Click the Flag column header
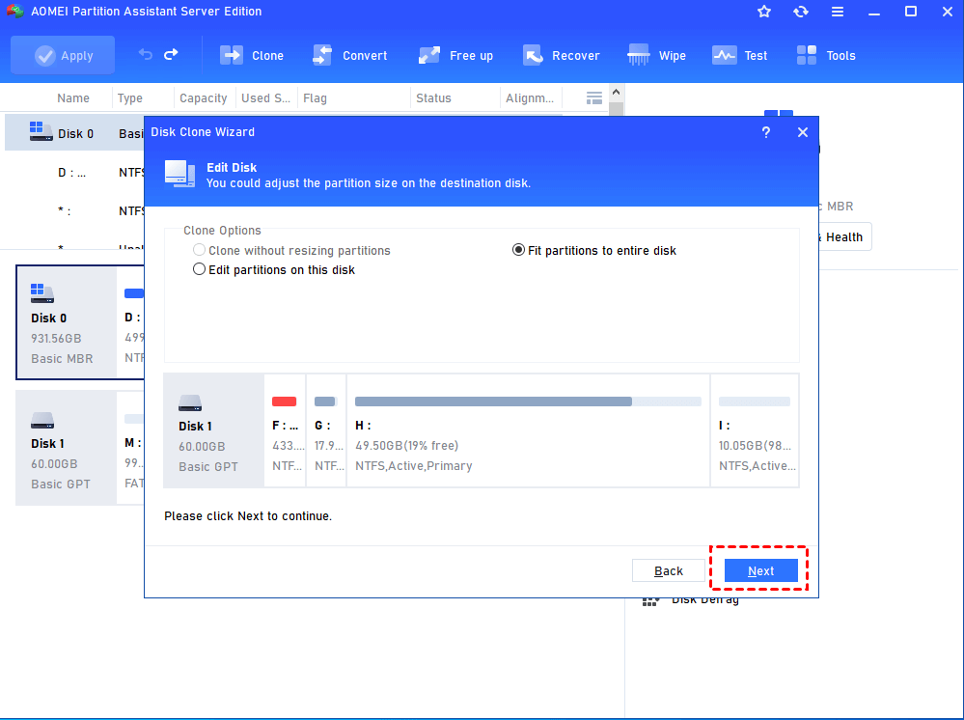Image resolution: width=964 pixels, height=720 pixels. [x=315, y=97]
